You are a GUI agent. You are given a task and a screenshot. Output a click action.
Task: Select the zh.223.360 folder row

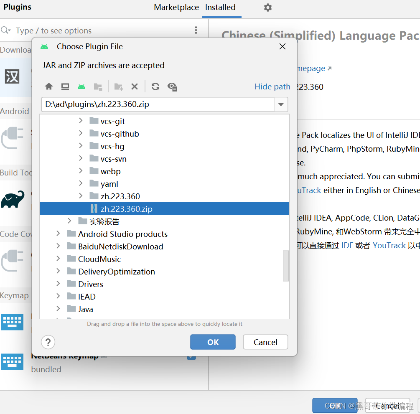click(165, 196)
